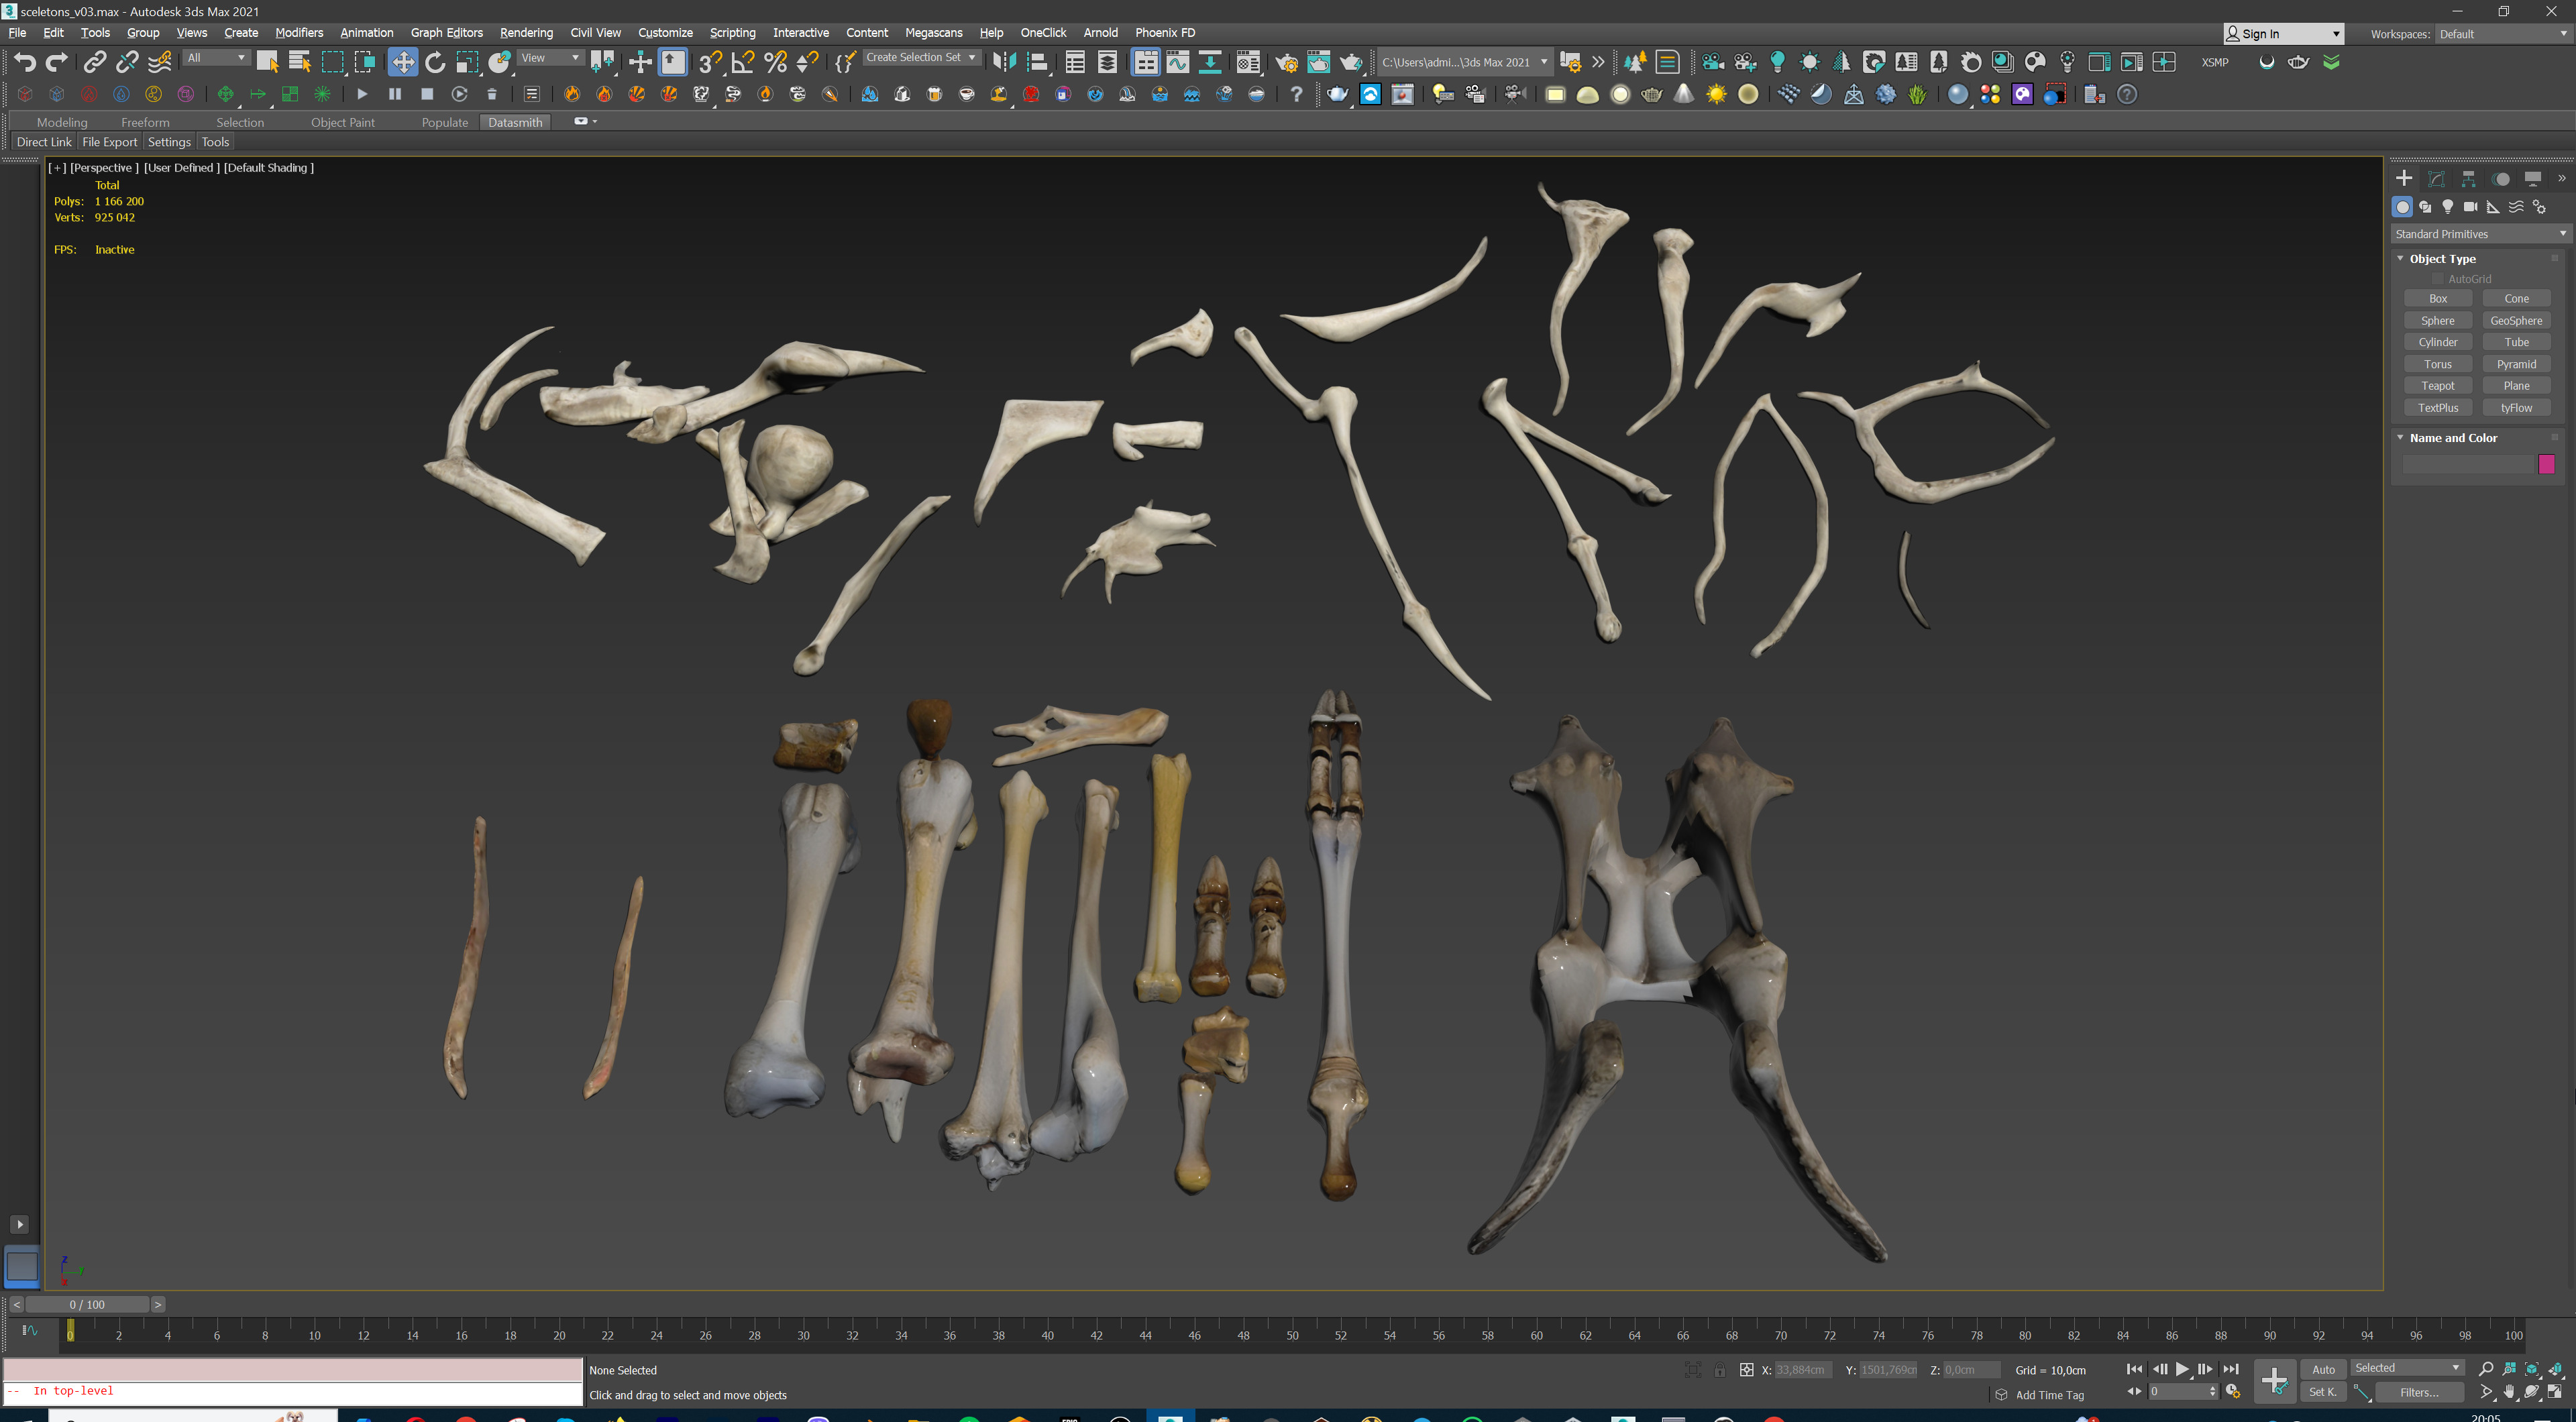Click the Teapot primitive button
The height and width of the screenshot is (1422, 2576).
[2438, 386]
